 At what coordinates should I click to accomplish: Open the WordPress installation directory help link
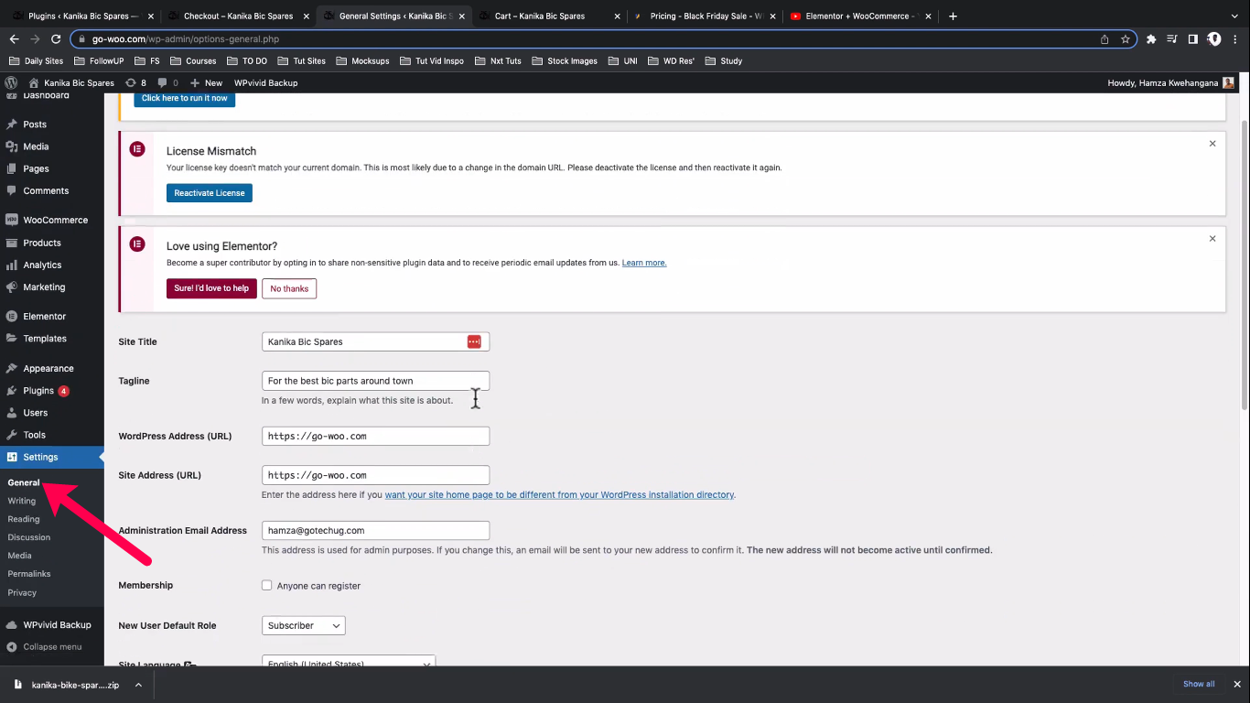pyautogui.click(x=559, y=495)
